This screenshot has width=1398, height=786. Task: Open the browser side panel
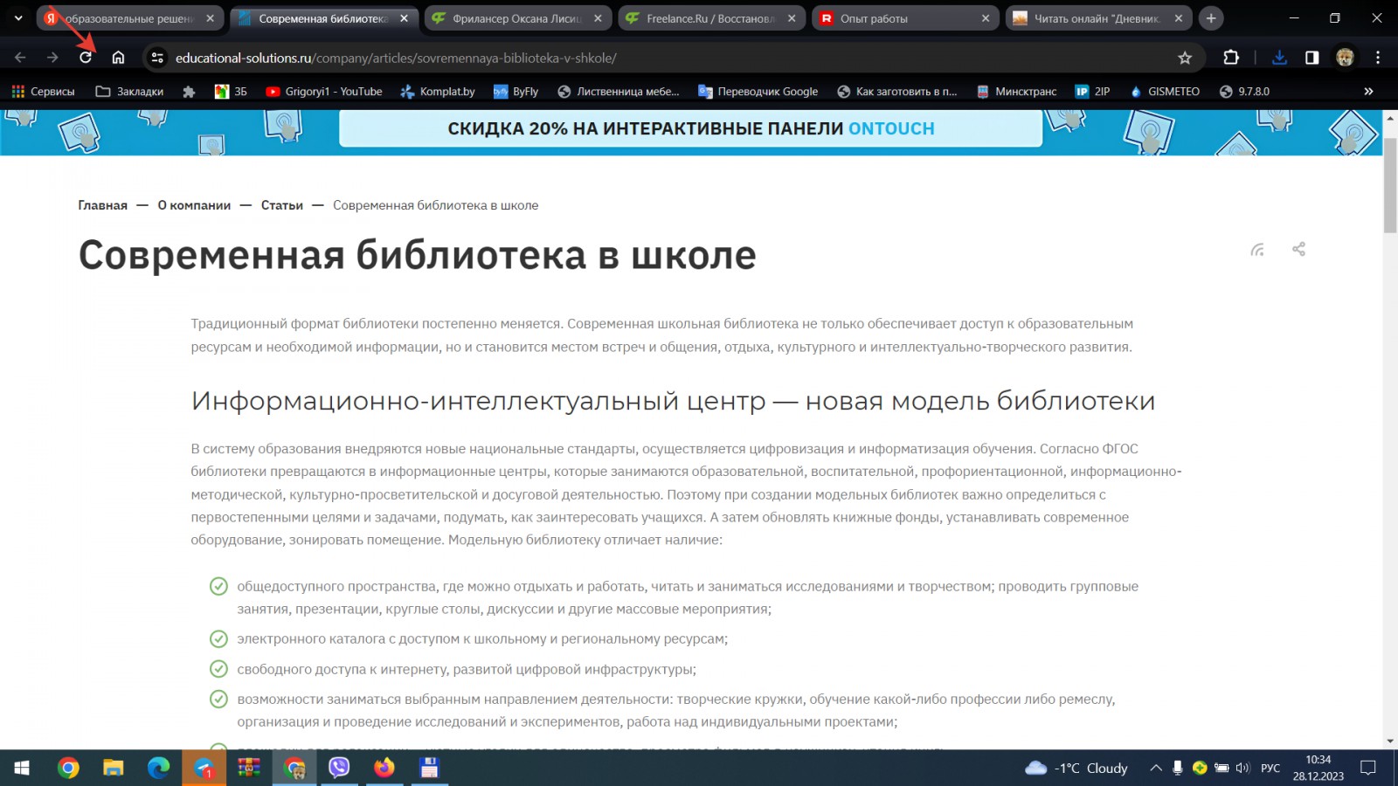(x=1311, y=58)
